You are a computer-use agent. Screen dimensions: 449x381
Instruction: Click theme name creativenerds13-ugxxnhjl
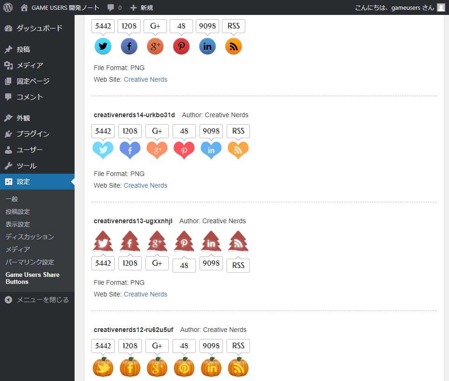click(133, 221)
